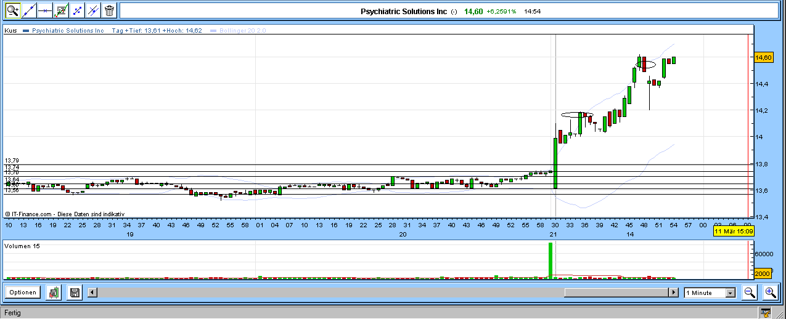Click the horizontal scrollbar thumb

616,293
